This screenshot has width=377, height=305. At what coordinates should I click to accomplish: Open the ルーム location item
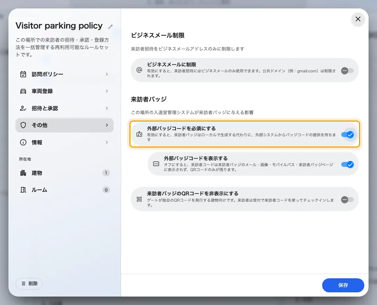pos(64,190)
